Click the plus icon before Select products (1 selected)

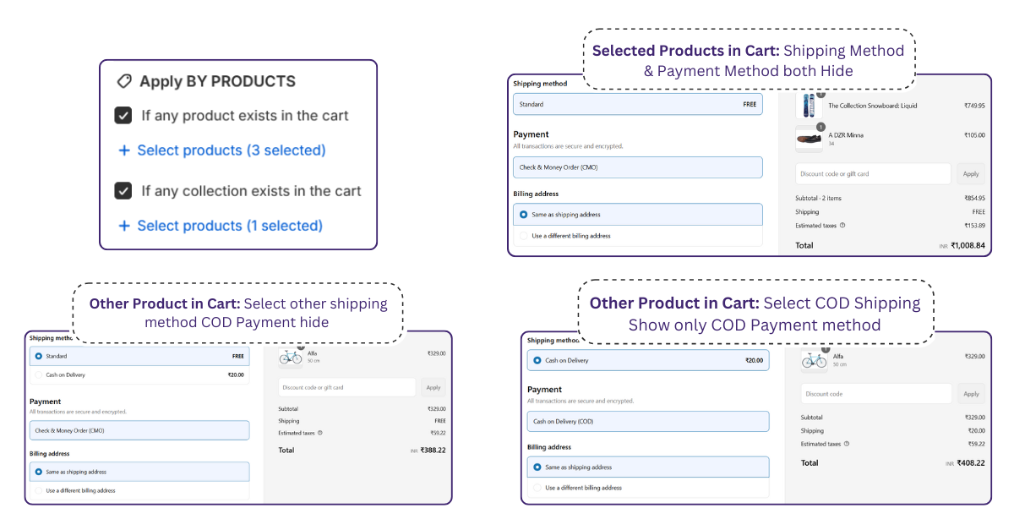(x=124, y=226)
